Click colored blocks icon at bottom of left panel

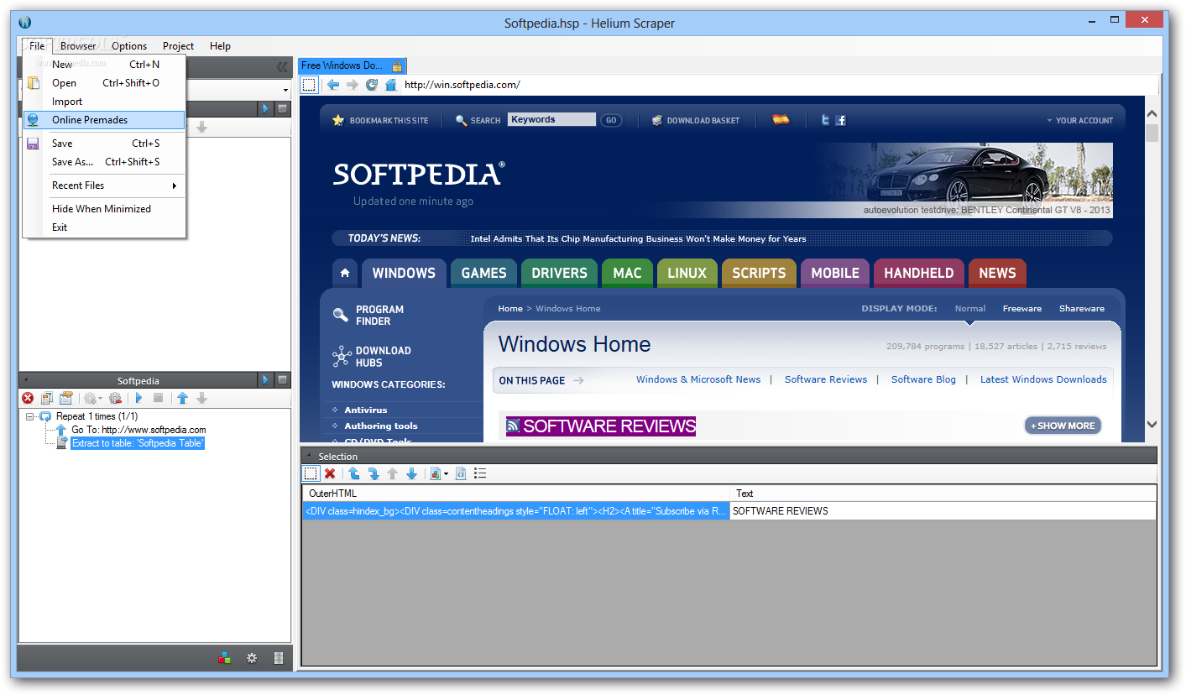pyautogui.click(x=224, y=659)
